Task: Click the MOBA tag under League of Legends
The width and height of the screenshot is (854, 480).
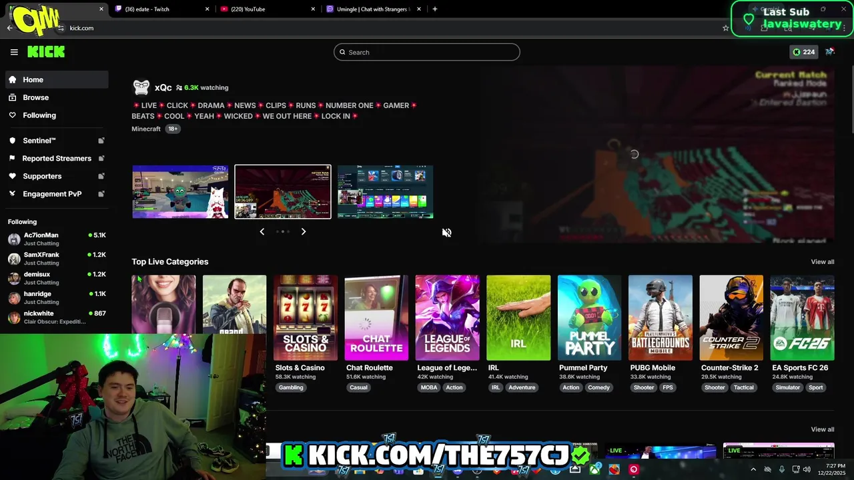Action: pos(429,387)
